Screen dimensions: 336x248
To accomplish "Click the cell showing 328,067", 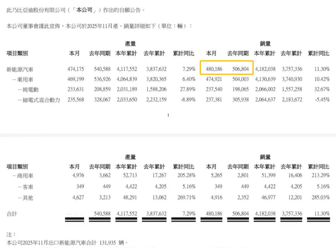I will click(x=102, y=99).
